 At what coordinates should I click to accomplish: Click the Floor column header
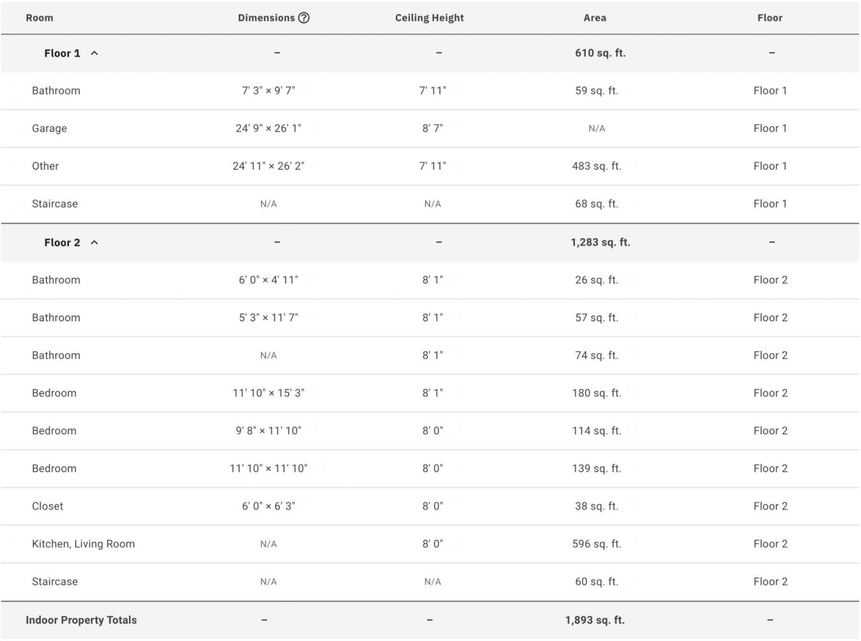pos(770,18)
